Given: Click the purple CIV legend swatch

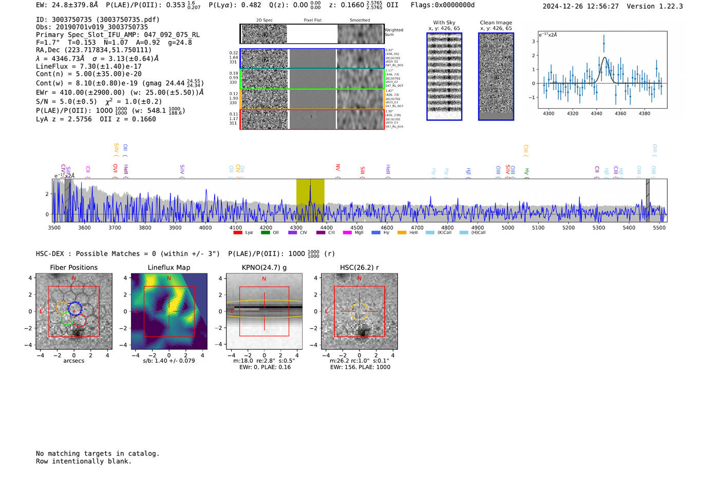Looking at the screenshot, I should (293, 232).
